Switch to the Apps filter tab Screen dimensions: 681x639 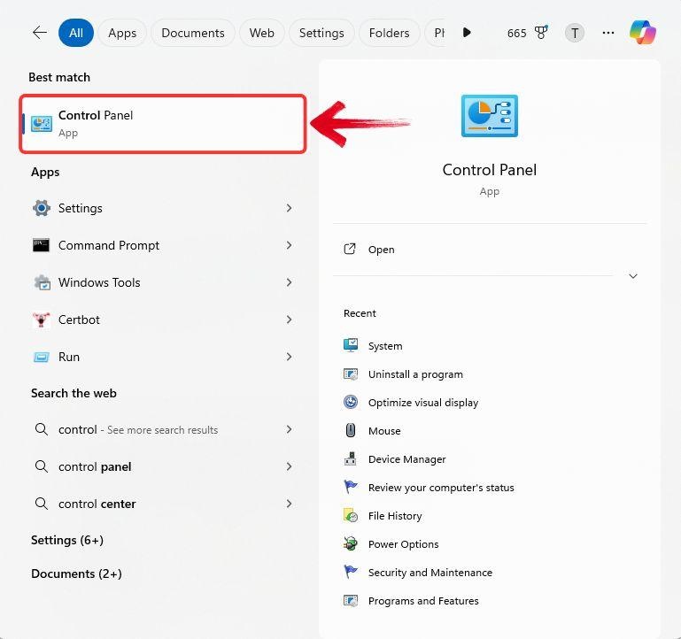122,33
